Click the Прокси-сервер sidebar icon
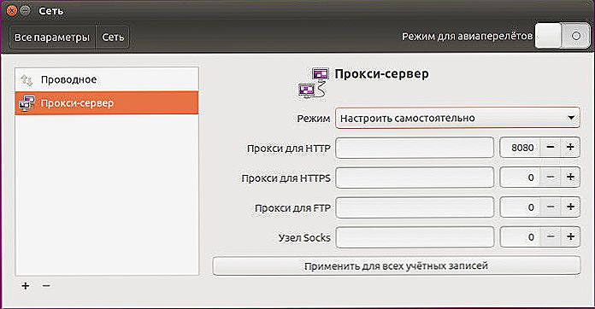Viewport: 595px width, 309px height. (x=27, y=103)
